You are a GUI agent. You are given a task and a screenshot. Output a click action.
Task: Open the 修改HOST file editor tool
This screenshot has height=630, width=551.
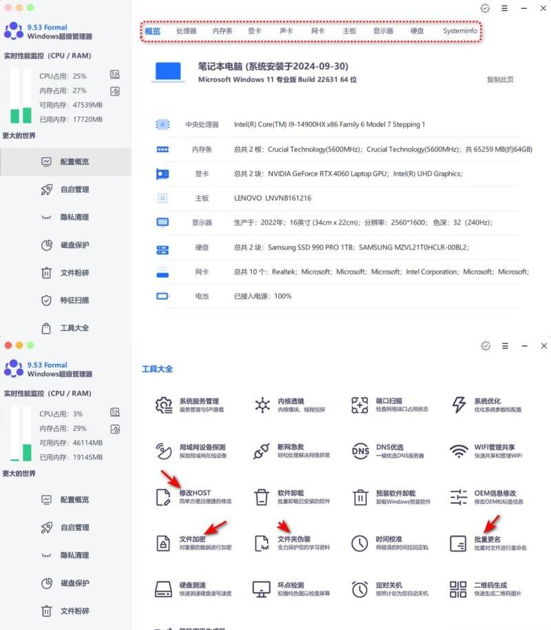tap(164, 497)
